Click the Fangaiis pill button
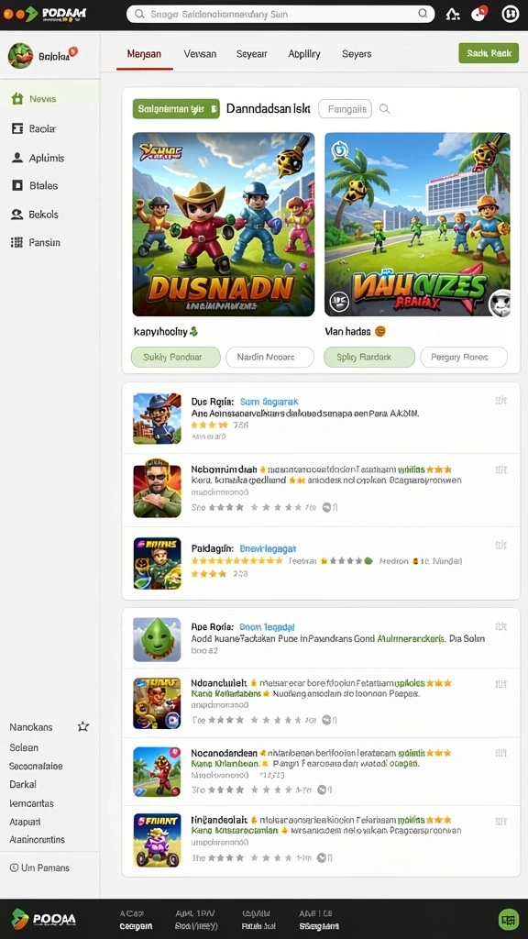Viewport: 528px width, 939px height. pyautogui.click(x=346, y=109)
